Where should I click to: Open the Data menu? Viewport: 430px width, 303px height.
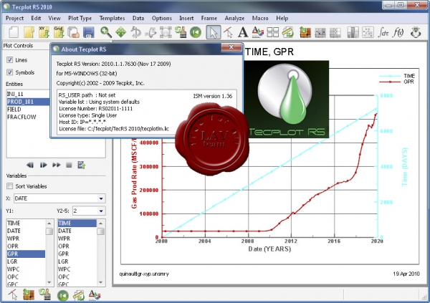138,19
